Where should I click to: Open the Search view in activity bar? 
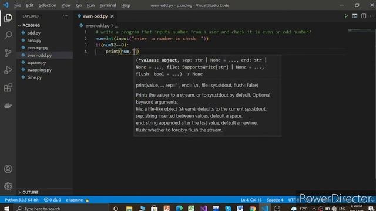pos(8,35)
